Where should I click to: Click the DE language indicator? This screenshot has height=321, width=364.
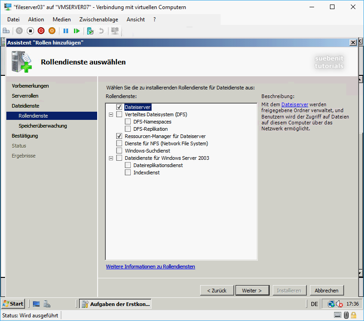coord(315,304)
